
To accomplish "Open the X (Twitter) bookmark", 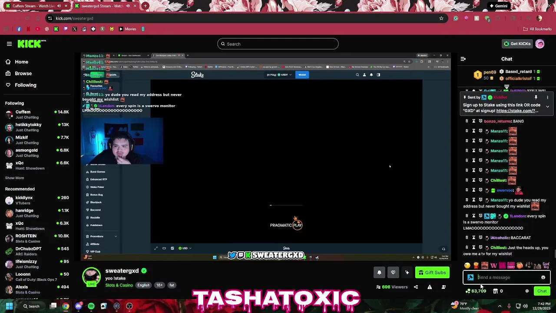I will 75,29.
